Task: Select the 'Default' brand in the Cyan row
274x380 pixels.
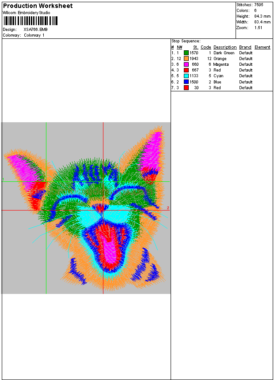Action: [x=246, y=76]
